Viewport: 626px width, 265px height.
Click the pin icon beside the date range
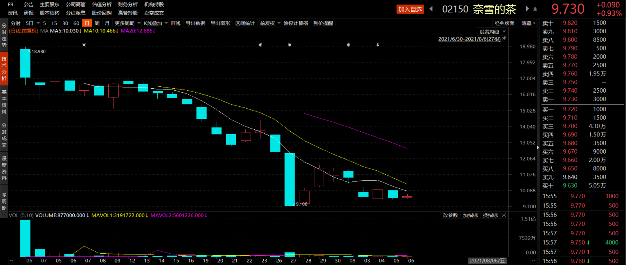[505, 38]
